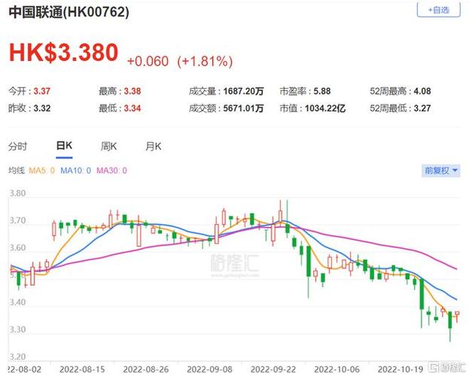469x376 pixels.
Task: Open the 周K weekly chart tab
Action: 108,146
